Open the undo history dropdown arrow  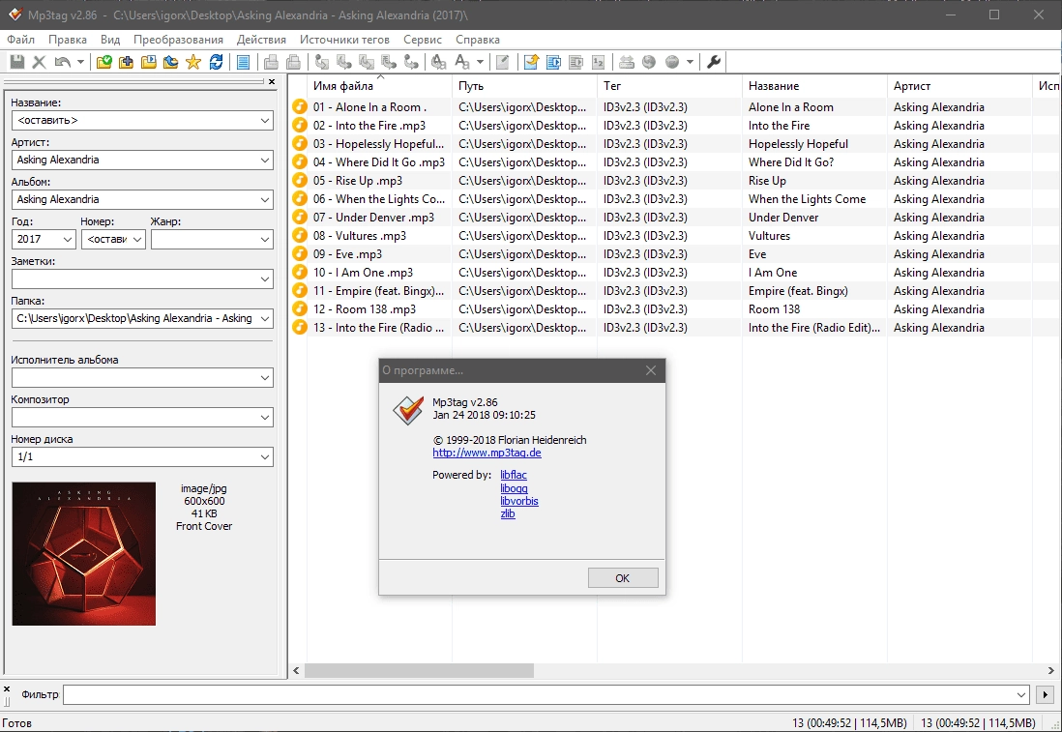tap(80, 62)
